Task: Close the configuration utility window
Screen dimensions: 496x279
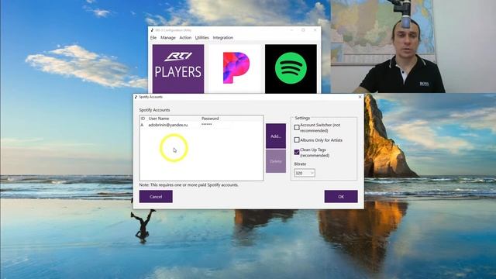Action: click(315, 30)
